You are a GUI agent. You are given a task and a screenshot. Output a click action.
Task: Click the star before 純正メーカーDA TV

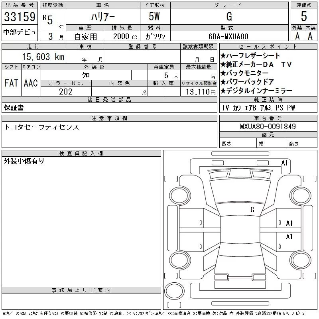coord(223,65)
